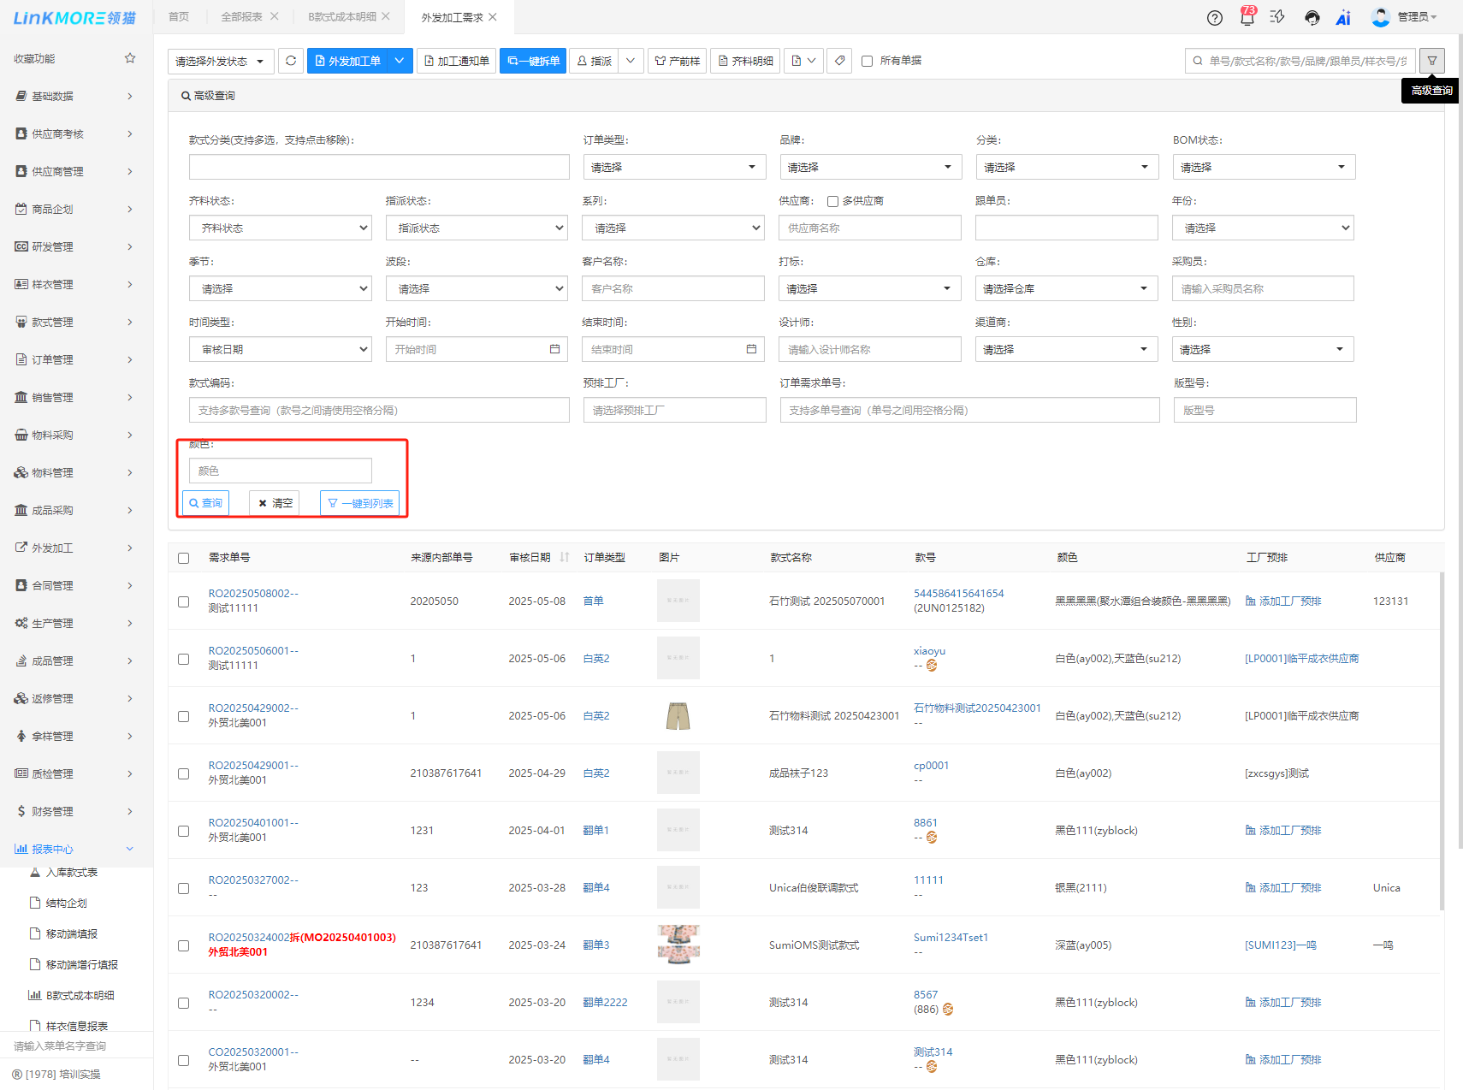Screen dimensions: 1463x1090
Task: Click the shorts product image thumbnail
Action: (x=678, y=716)
